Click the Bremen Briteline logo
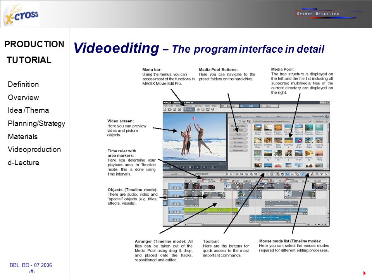The height and width of the screenshot is (279, 372). pos(329,14)
